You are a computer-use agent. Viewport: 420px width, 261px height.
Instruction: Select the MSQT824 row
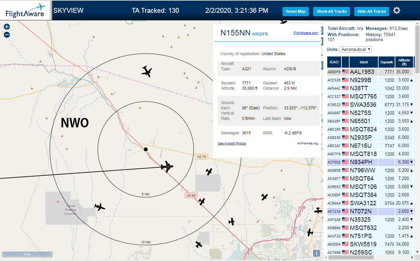(371, 129)
